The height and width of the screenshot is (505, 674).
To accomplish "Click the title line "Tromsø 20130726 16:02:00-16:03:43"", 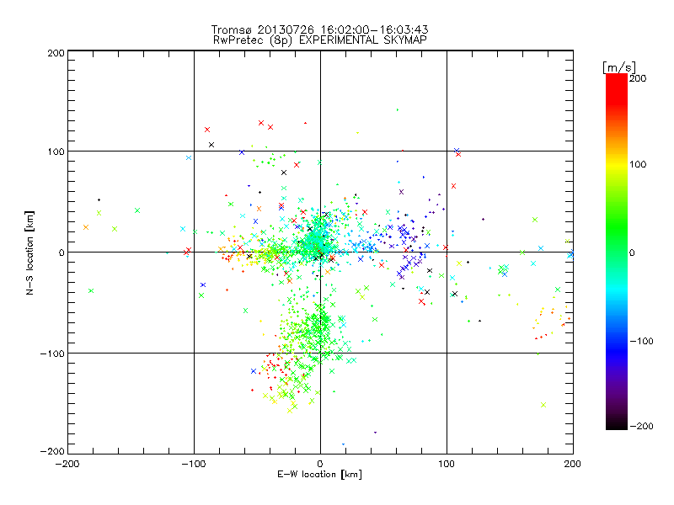I will point(319,29).
